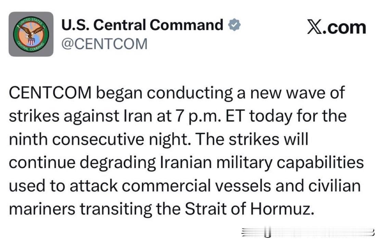Click the X.com label text
This screenshot has height=244, width=382.
(x=337, y=27)
